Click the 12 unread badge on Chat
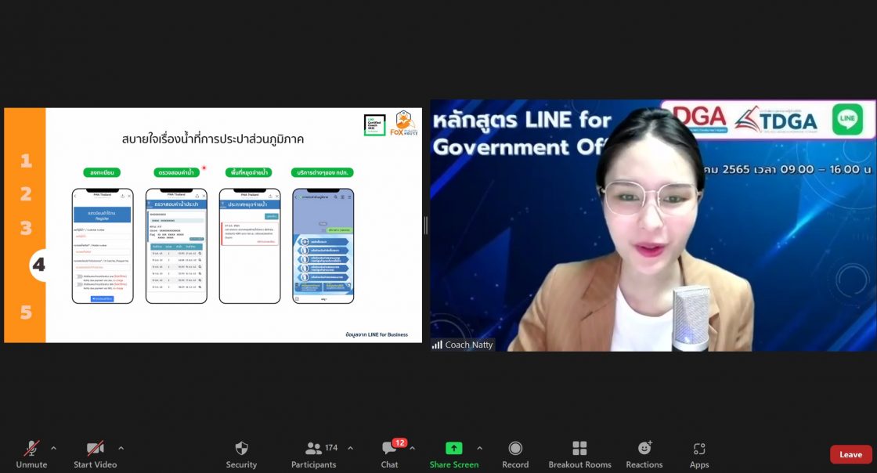This screenshot has width=877, height=473. (399, 442)
